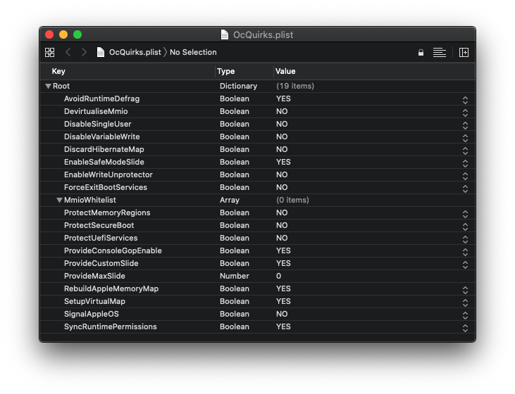
Task: Select the DisableVariableWrite key
Action: tap(102, 136)
